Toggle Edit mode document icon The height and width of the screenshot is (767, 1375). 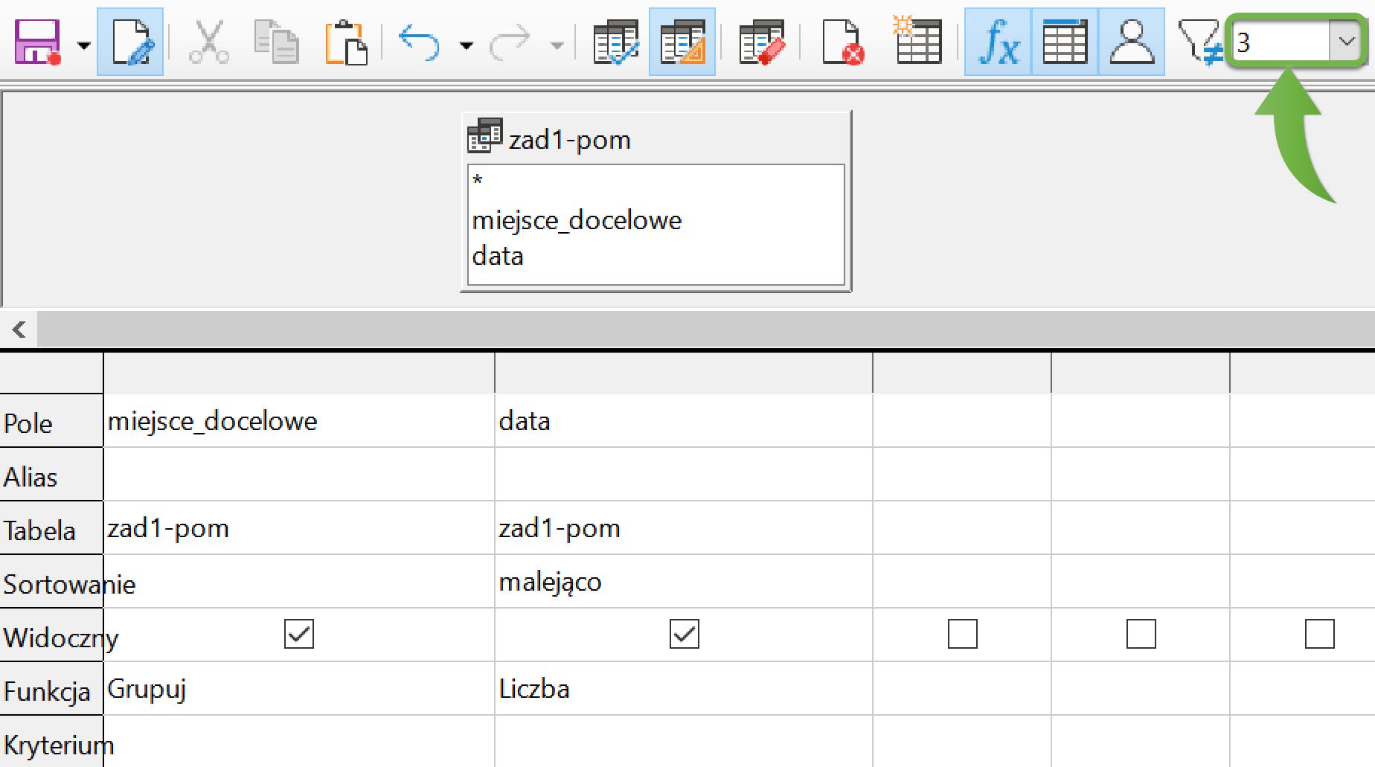[130, 42]
